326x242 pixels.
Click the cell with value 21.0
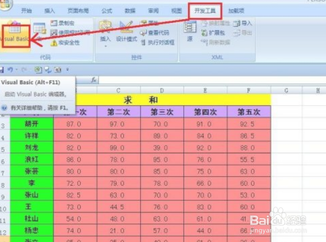pos(118,231)
